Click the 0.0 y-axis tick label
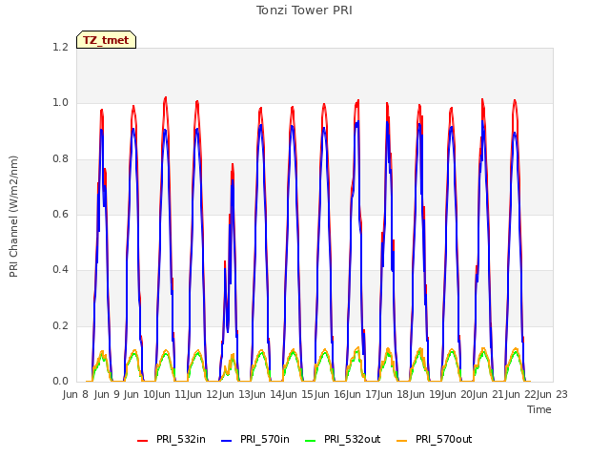Screen dimensions: 610x458 60,381
